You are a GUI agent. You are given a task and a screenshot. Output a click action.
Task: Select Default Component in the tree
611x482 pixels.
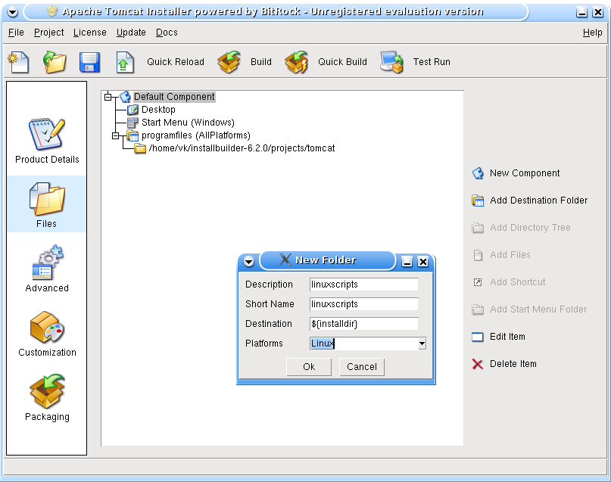click(174, 97)
